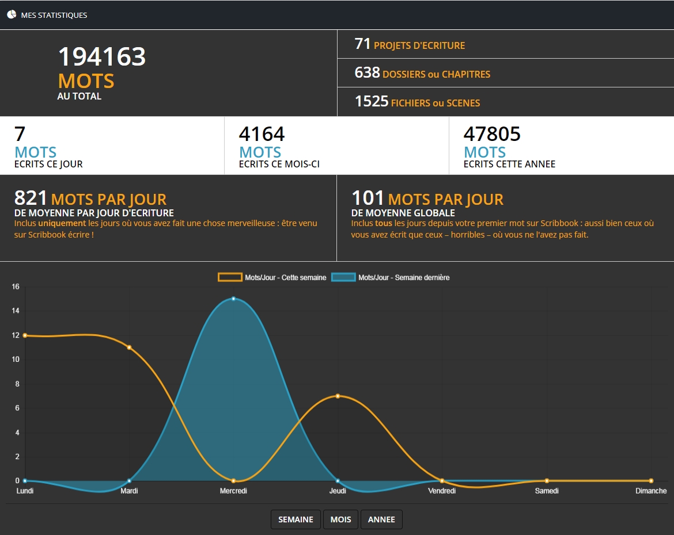Show weekly stats with SEMAINE button
674x535 pixels.
point(296,519)
